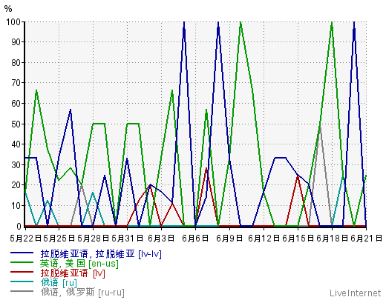Click the 6月21日 date axis label
The image size is (386, 300).
coord(367,239)
